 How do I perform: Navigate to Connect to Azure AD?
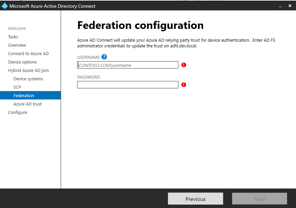click(28, 54)
